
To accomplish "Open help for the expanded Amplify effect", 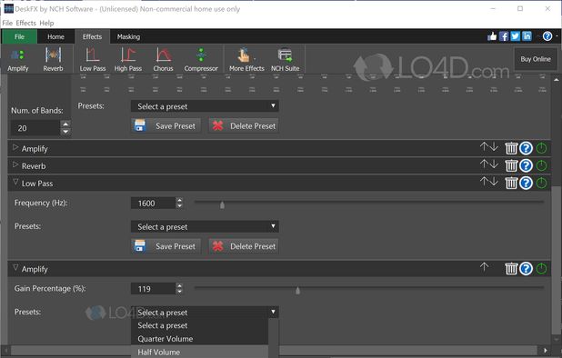I will coord(527,269).
